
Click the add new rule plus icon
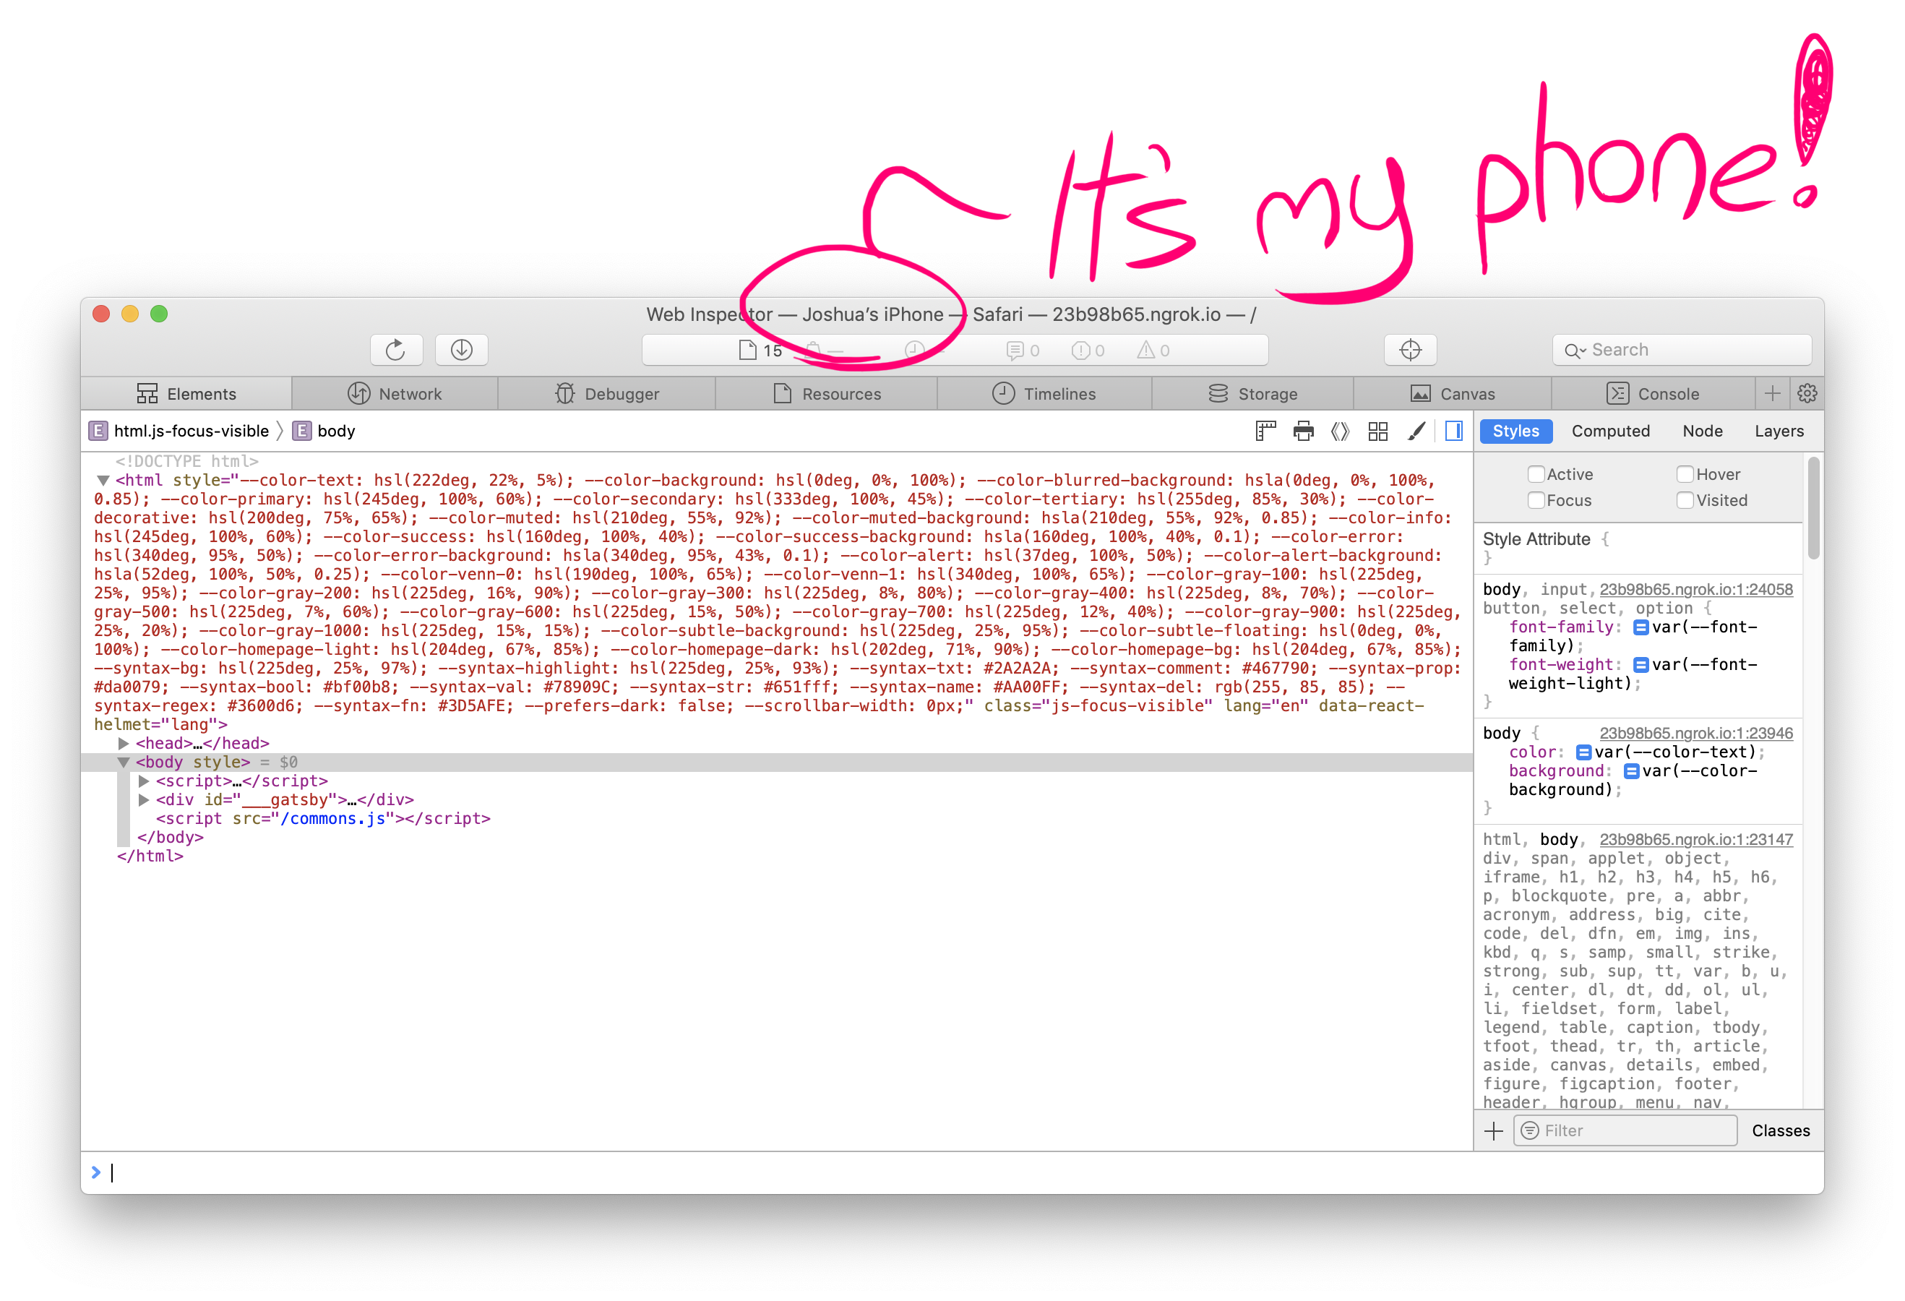click(1494, 1131)
